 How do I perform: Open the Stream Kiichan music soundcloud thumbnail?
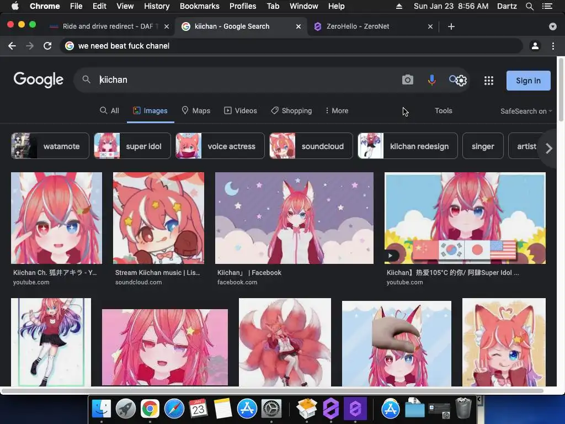(x=158, y=218)
